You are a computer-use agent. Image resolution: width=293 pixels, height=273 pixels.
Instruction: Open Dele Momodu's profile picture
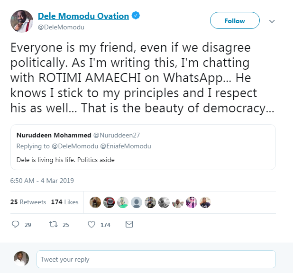click(x=22, y=21)
